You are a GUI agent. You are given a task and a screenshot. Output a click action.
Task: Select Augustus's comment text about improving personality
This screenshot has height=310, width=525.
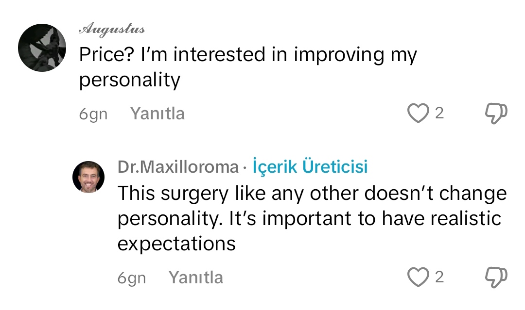click(x=248, y=67)
